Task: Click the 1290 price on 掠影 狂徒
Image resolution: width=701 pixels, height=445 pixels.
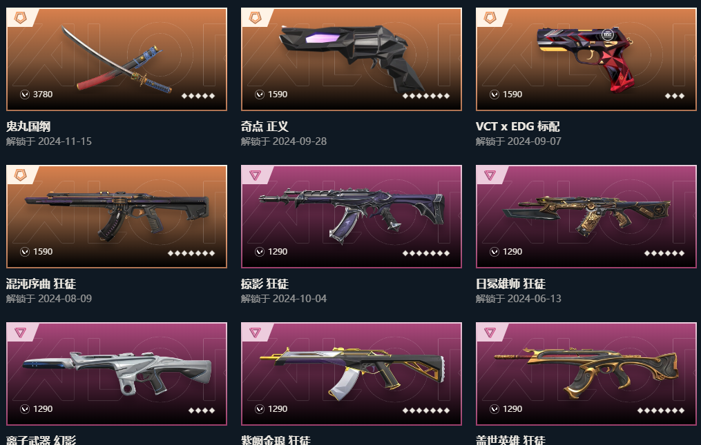Action: [277, 252]
